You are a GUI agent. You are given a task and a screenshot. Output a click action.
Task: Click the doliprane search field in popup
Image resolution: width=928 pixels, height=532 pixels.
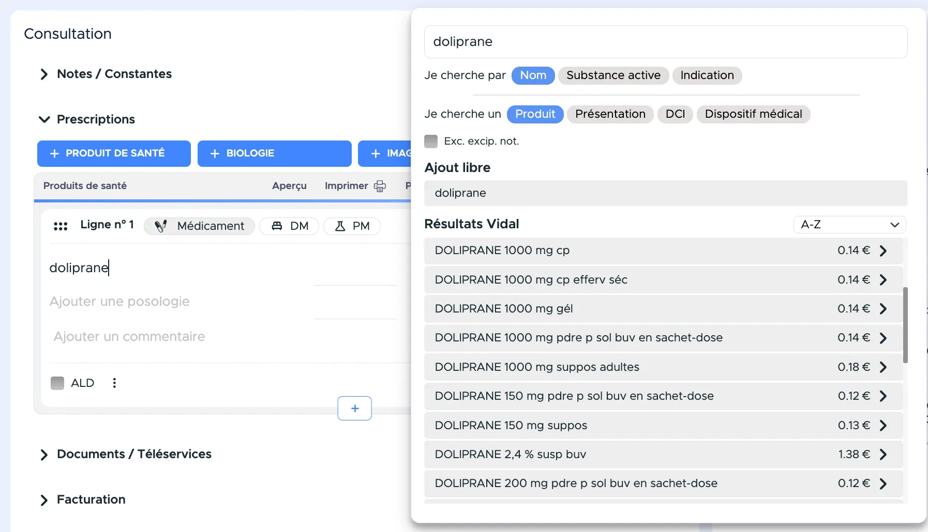coord(666,42)
